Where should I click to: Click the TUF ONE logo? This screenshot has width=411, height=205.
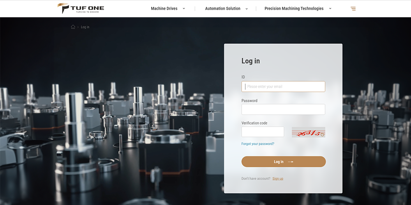click(81, 8)
